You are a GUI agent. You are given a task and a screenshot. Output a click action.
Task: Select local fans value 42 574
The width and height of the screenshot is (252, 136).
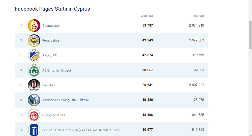click(x=148, y=55)
